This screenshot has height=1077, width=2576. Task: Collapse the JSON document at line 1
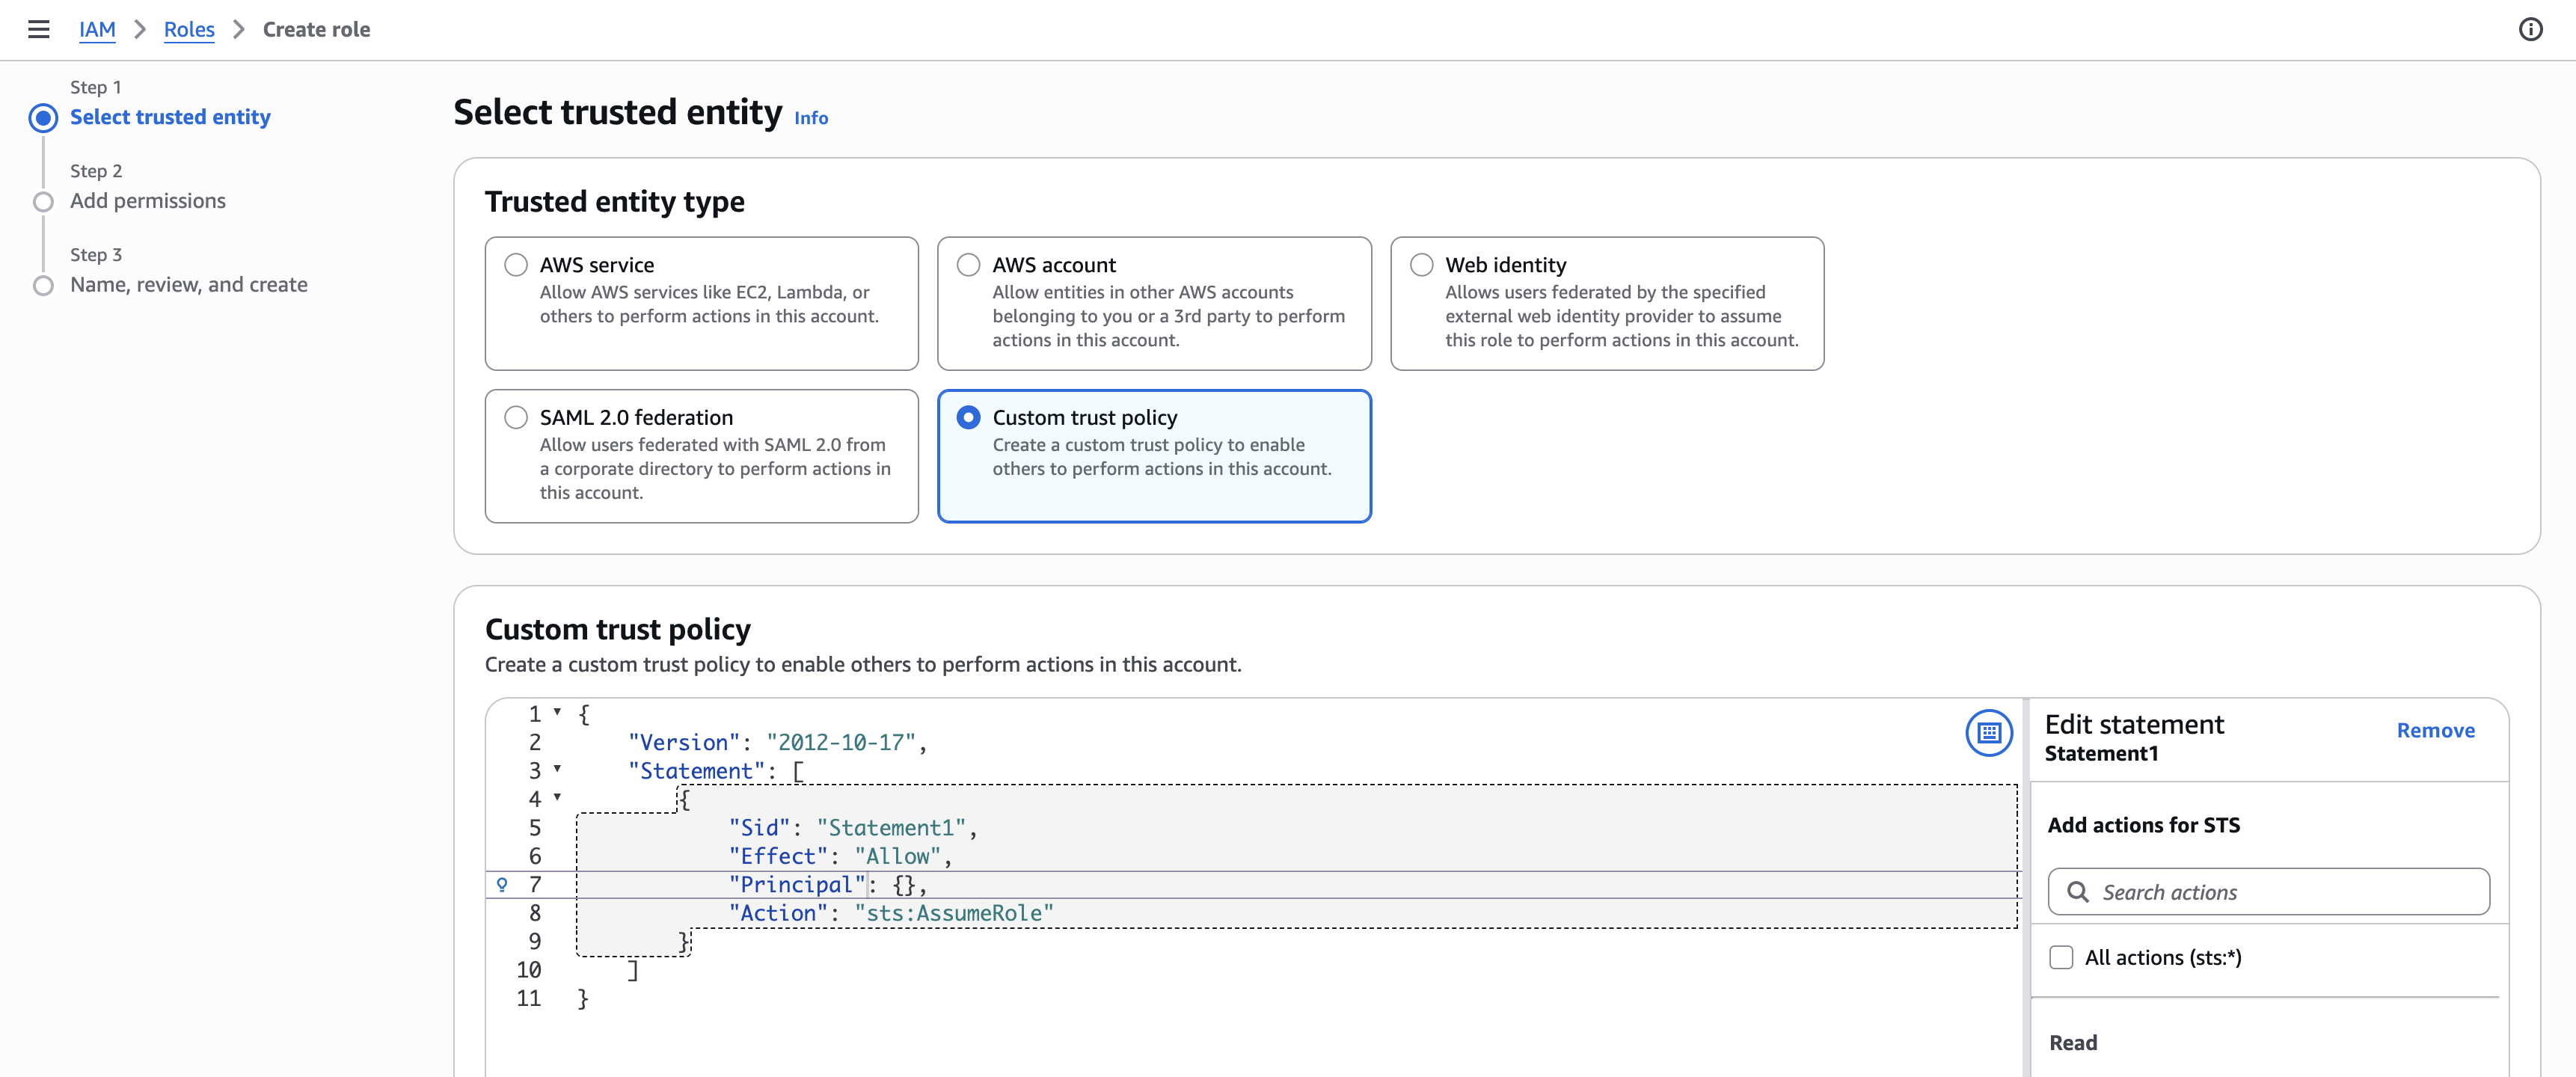[x=556, y=712]
